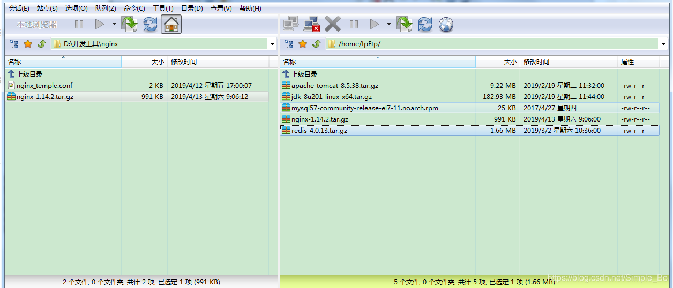Sort local files by 修改时间 column header

tap(218, 62)
